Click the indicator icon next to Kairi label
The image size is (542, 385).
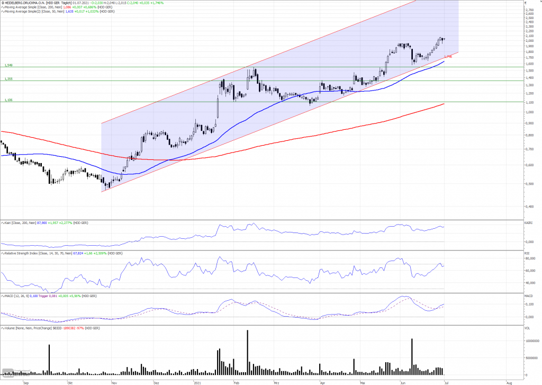coord(3,223)
